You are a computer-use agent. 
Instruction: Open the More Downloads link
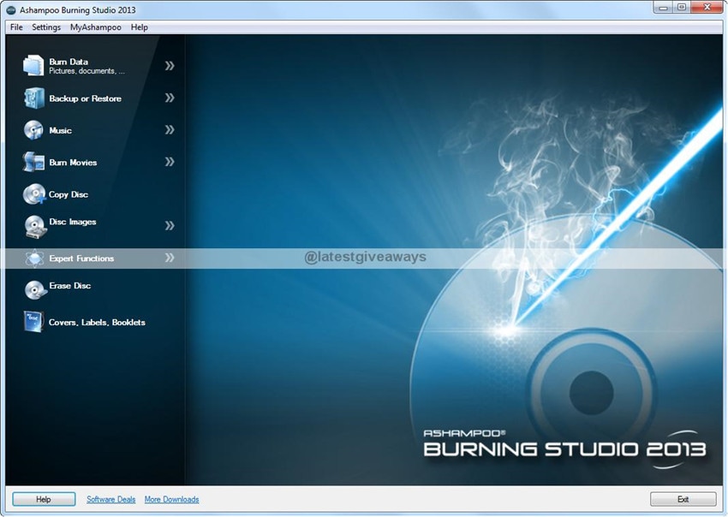(x=172, y=499)
